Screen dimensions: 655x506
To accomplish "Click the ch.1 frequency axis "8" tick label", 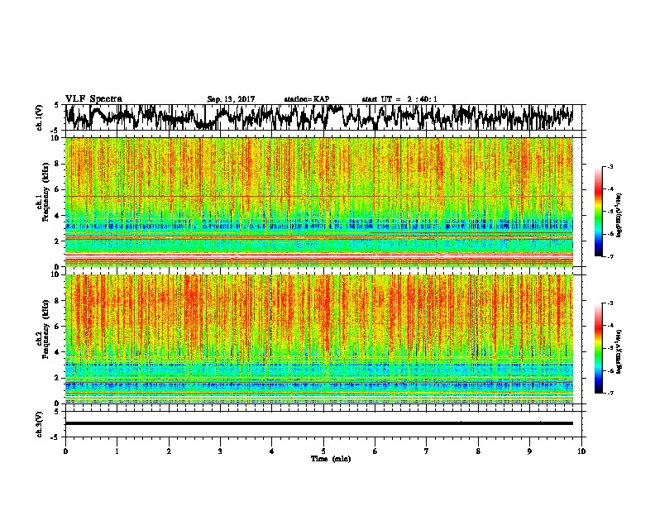I will (58, 164).
